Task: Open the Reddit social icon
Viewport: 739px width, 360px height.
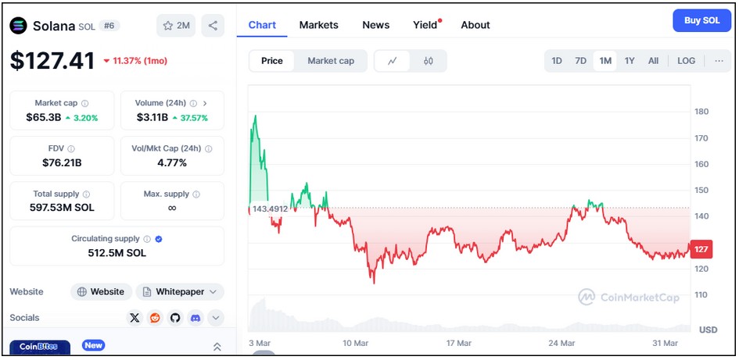Action: 155,318
